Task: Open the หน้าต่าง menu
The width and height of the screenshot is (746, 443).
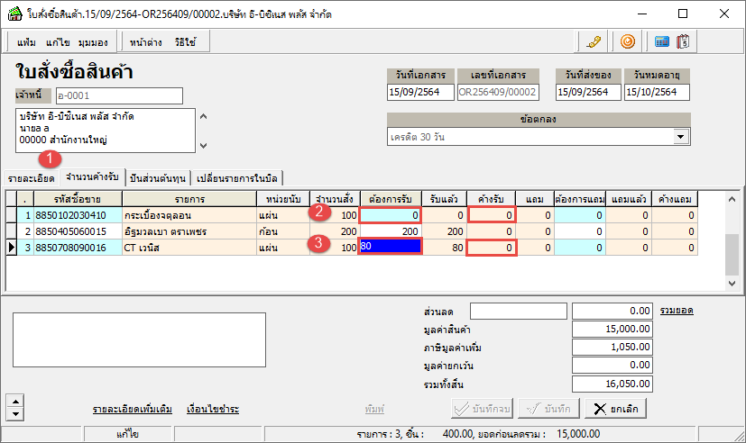Action: point(145,42)
